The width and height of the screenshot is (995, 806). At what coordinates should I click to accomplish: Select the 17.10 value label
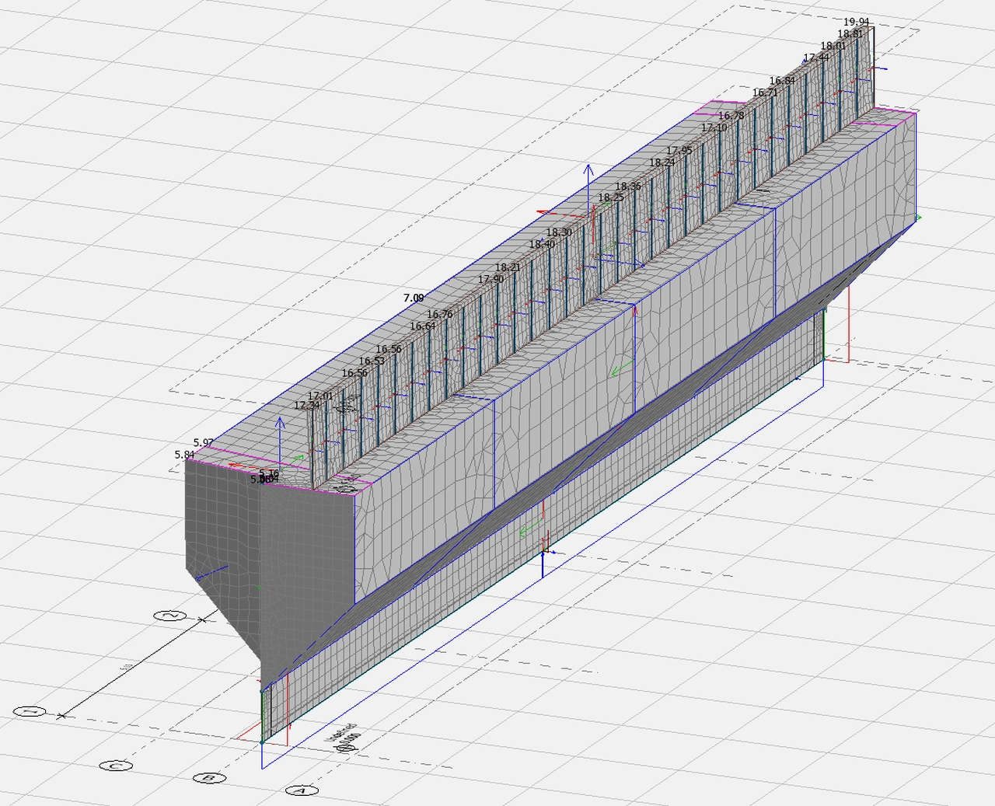tap(714, 127)
